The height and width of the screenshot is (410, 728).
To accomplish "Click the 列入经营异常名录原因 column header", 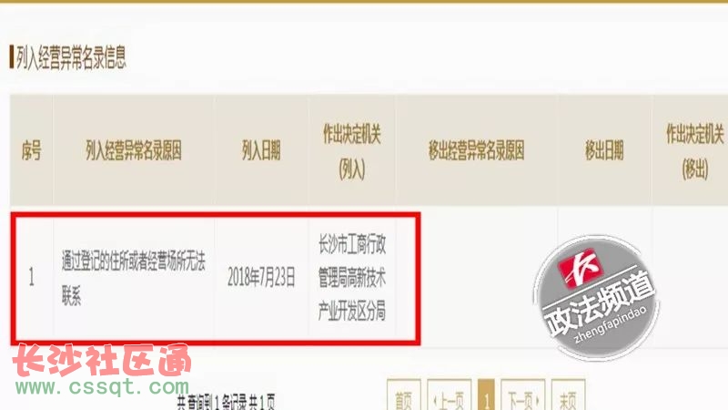I will 133,150.
